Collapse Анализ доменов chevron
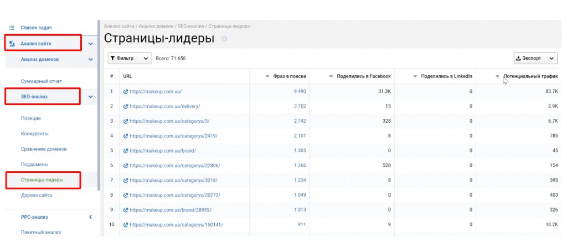Image resolution: width=567 pixels, height=242 pixels. tap(90, 60)
